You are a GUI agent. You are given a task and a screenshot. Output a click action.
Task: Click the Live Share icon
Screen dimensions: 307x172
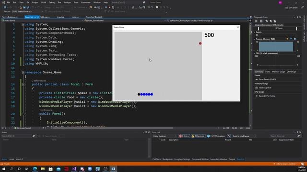(287, 8)
